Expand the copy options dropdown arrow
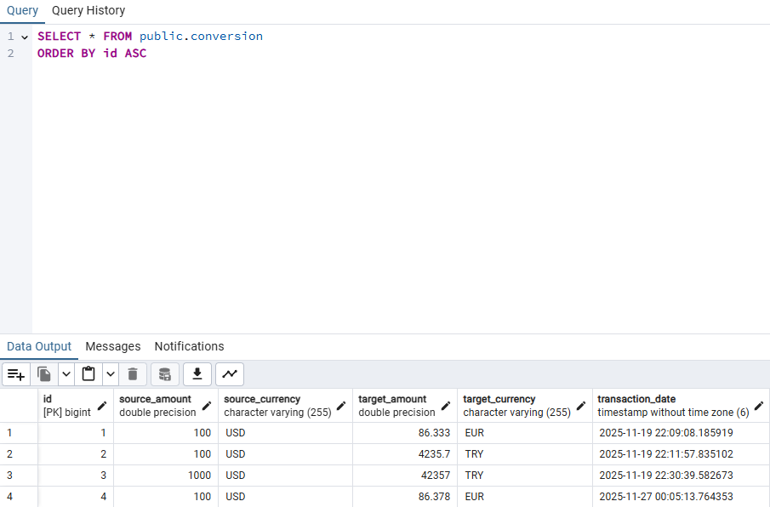Viewport: 770px width, 507px height. pyautogui.click(x=66, y=374)
